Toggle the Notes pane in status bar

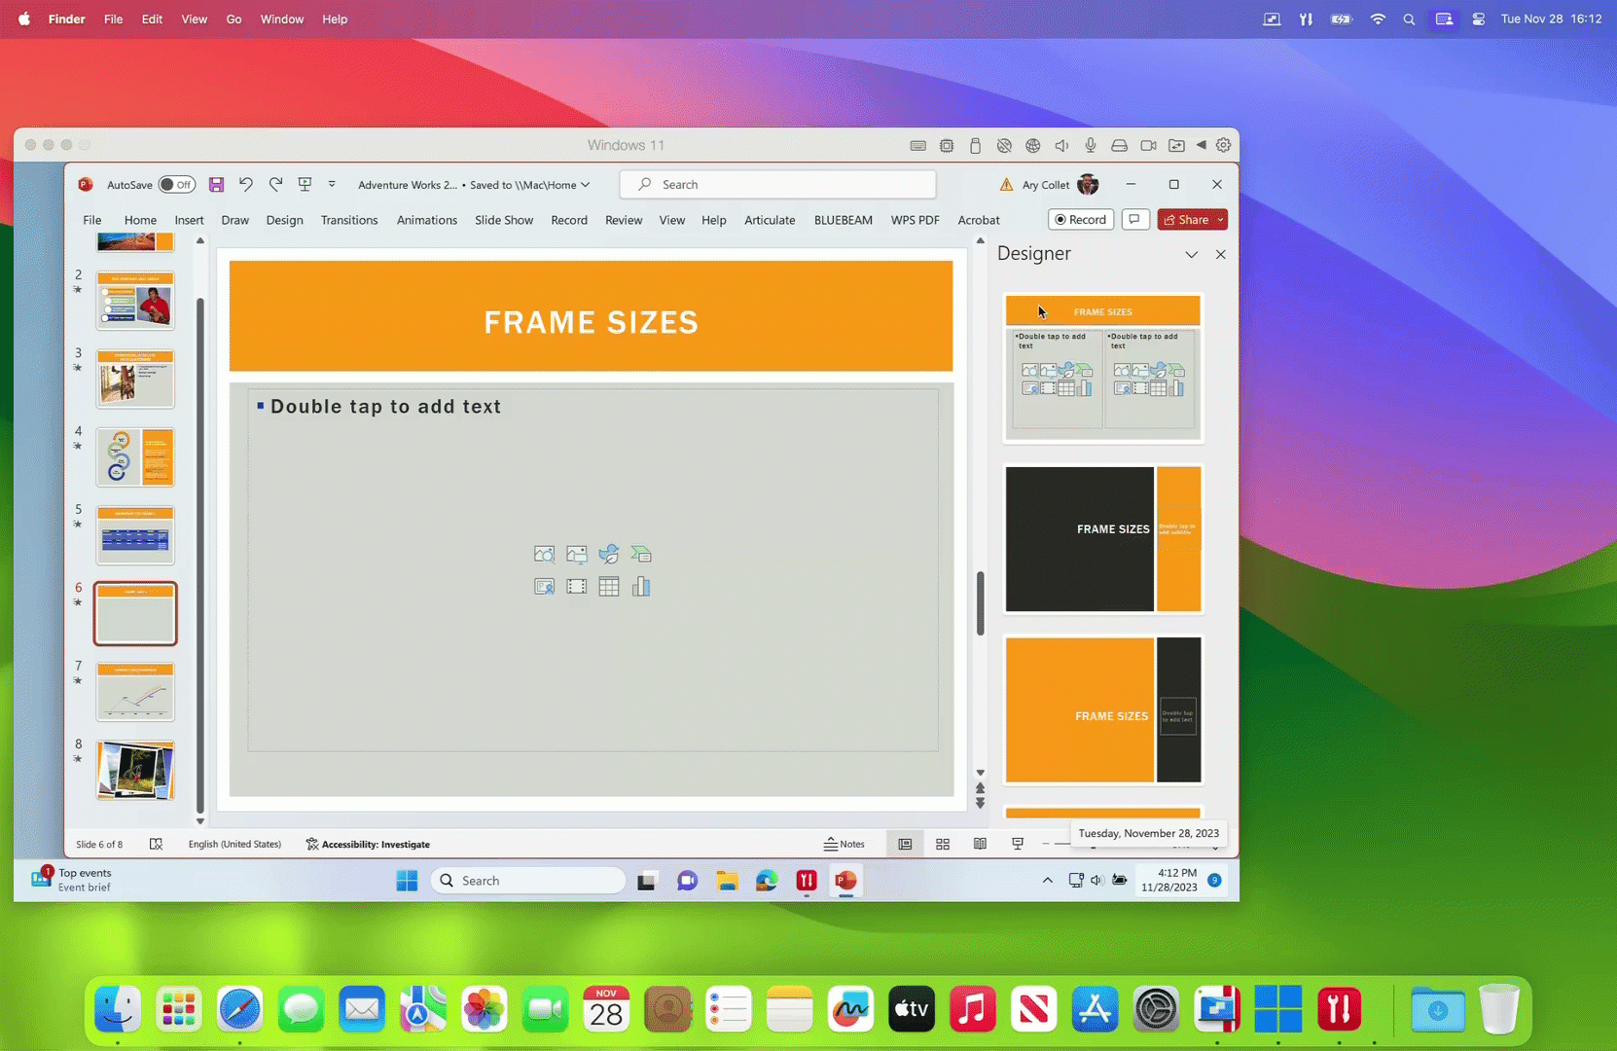pos(844,844)
